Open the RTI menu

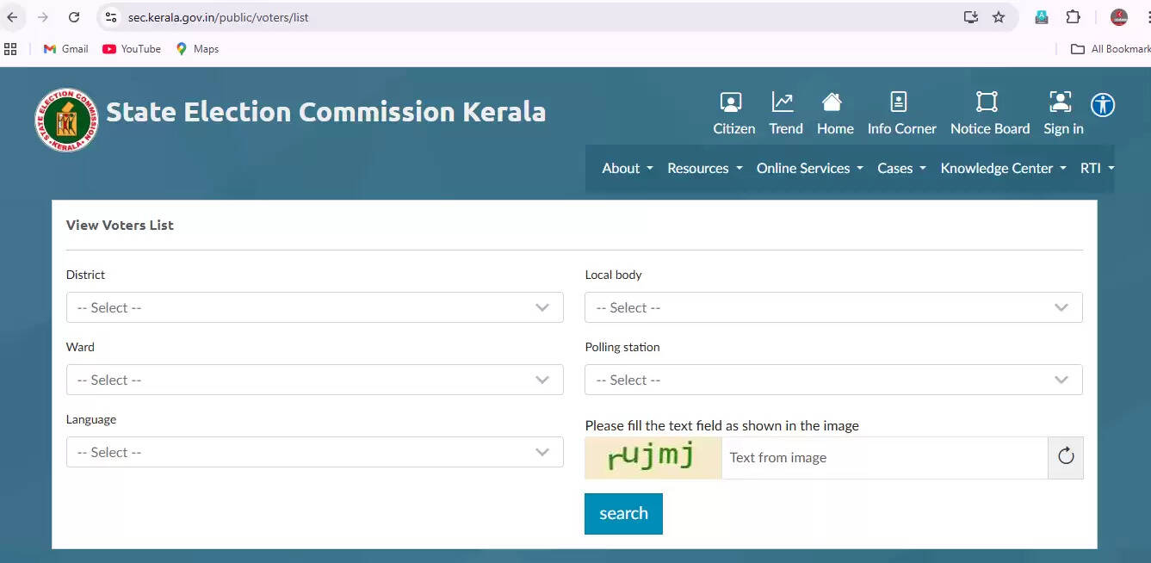pos(1096,168)
